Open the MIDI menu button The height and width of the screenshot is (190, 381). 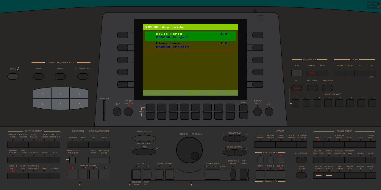pos(360,72)
